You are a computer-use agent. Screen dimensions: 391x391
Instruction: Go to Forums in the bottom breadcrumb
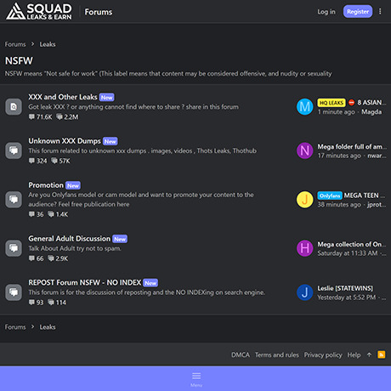15,327
